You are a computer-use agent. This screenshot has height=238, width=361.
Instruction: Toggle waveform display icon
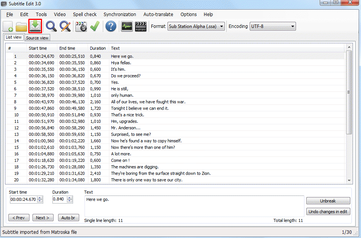[x=127, y=26]
